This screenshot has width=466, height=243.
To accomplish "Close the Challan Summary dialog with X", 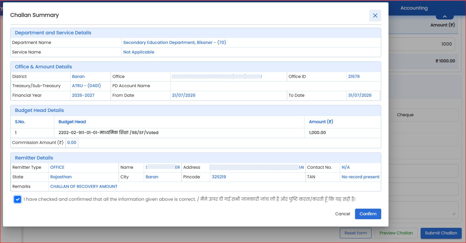I will tap(375, 16).
